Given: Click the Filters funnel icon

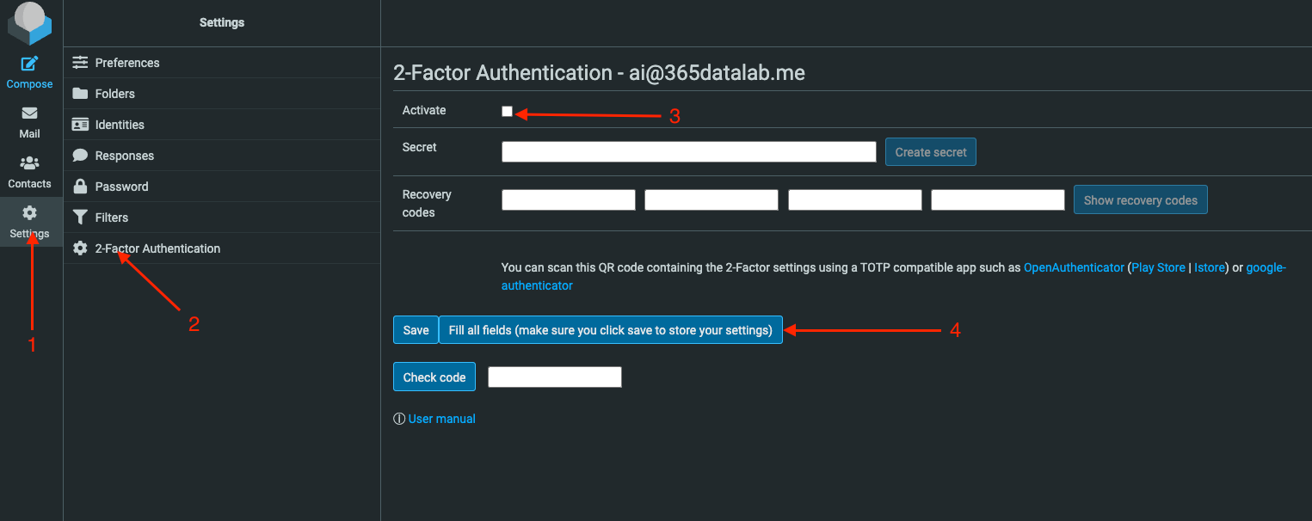Looking at the screenshot, I should tap(80, 218).
